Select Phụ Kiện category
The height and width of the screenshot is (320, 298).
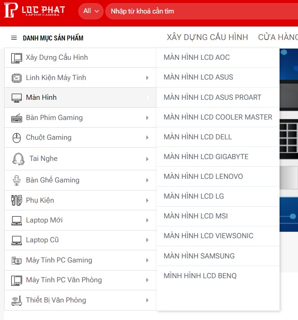[x=80, y=200]
